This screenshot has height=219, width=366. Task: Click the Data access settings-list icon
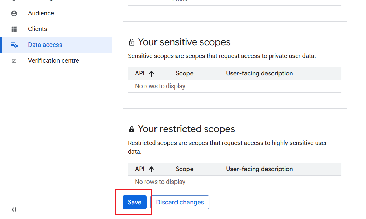pyautogui.click(x=14, y=45)
